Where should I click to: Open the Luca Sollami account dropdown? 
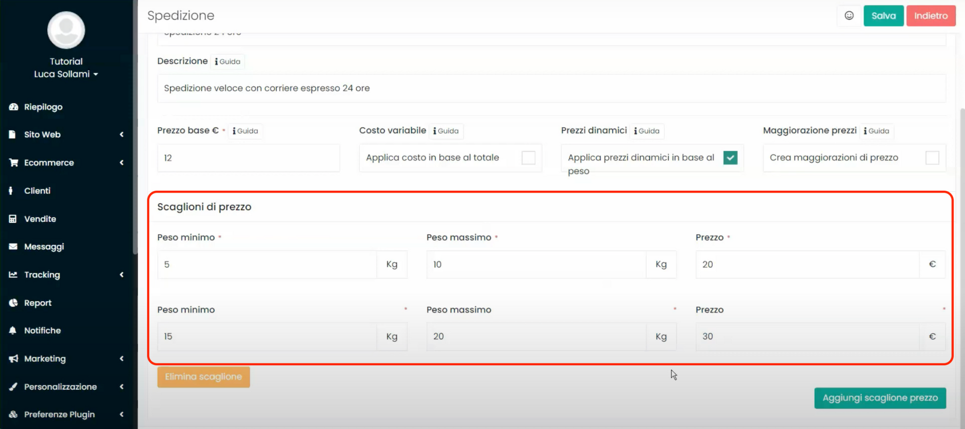(66, 74)
